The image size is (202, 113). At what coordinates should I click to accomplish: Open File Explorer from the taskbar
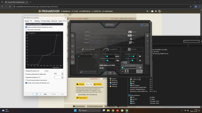108,110
